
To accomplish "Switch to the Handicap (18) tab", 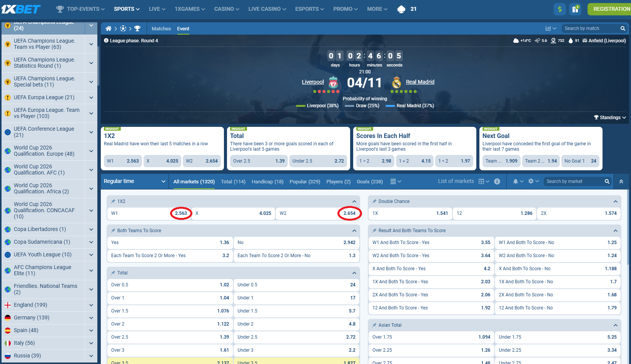I will click(x=267, y=182).
